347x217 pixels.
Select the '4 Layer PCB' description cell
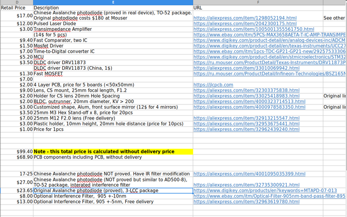tap(113, 85)
